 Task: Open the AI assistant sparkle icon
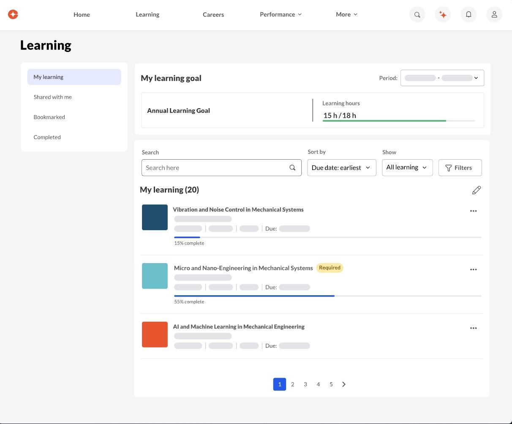coord(443,14)
